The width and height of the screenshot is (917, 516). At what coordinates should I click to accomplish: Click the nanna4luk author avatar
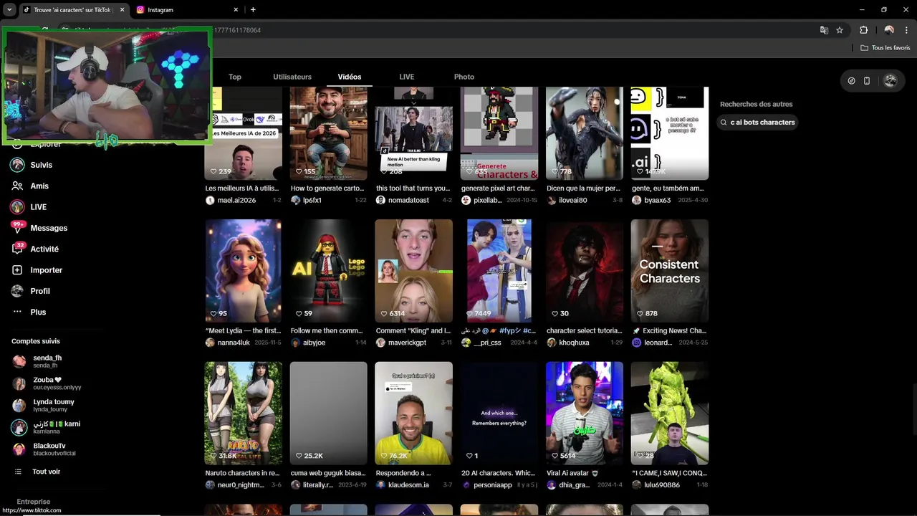[210, 343]
